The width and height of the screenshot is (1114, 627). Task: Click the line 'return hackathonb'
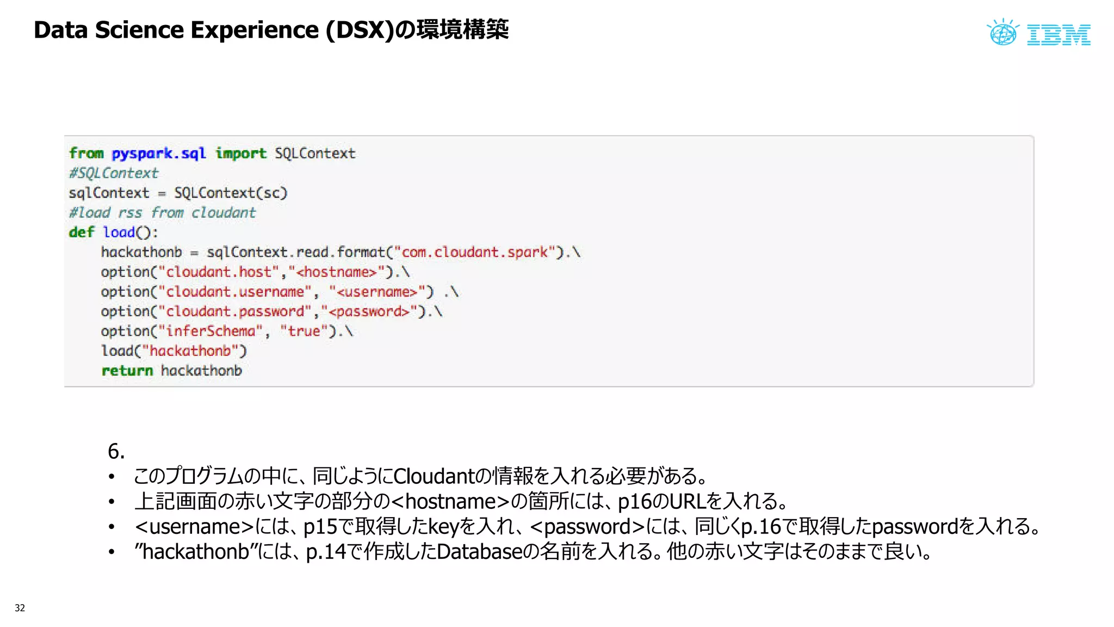pyautogui.click(x=171, y=371)
